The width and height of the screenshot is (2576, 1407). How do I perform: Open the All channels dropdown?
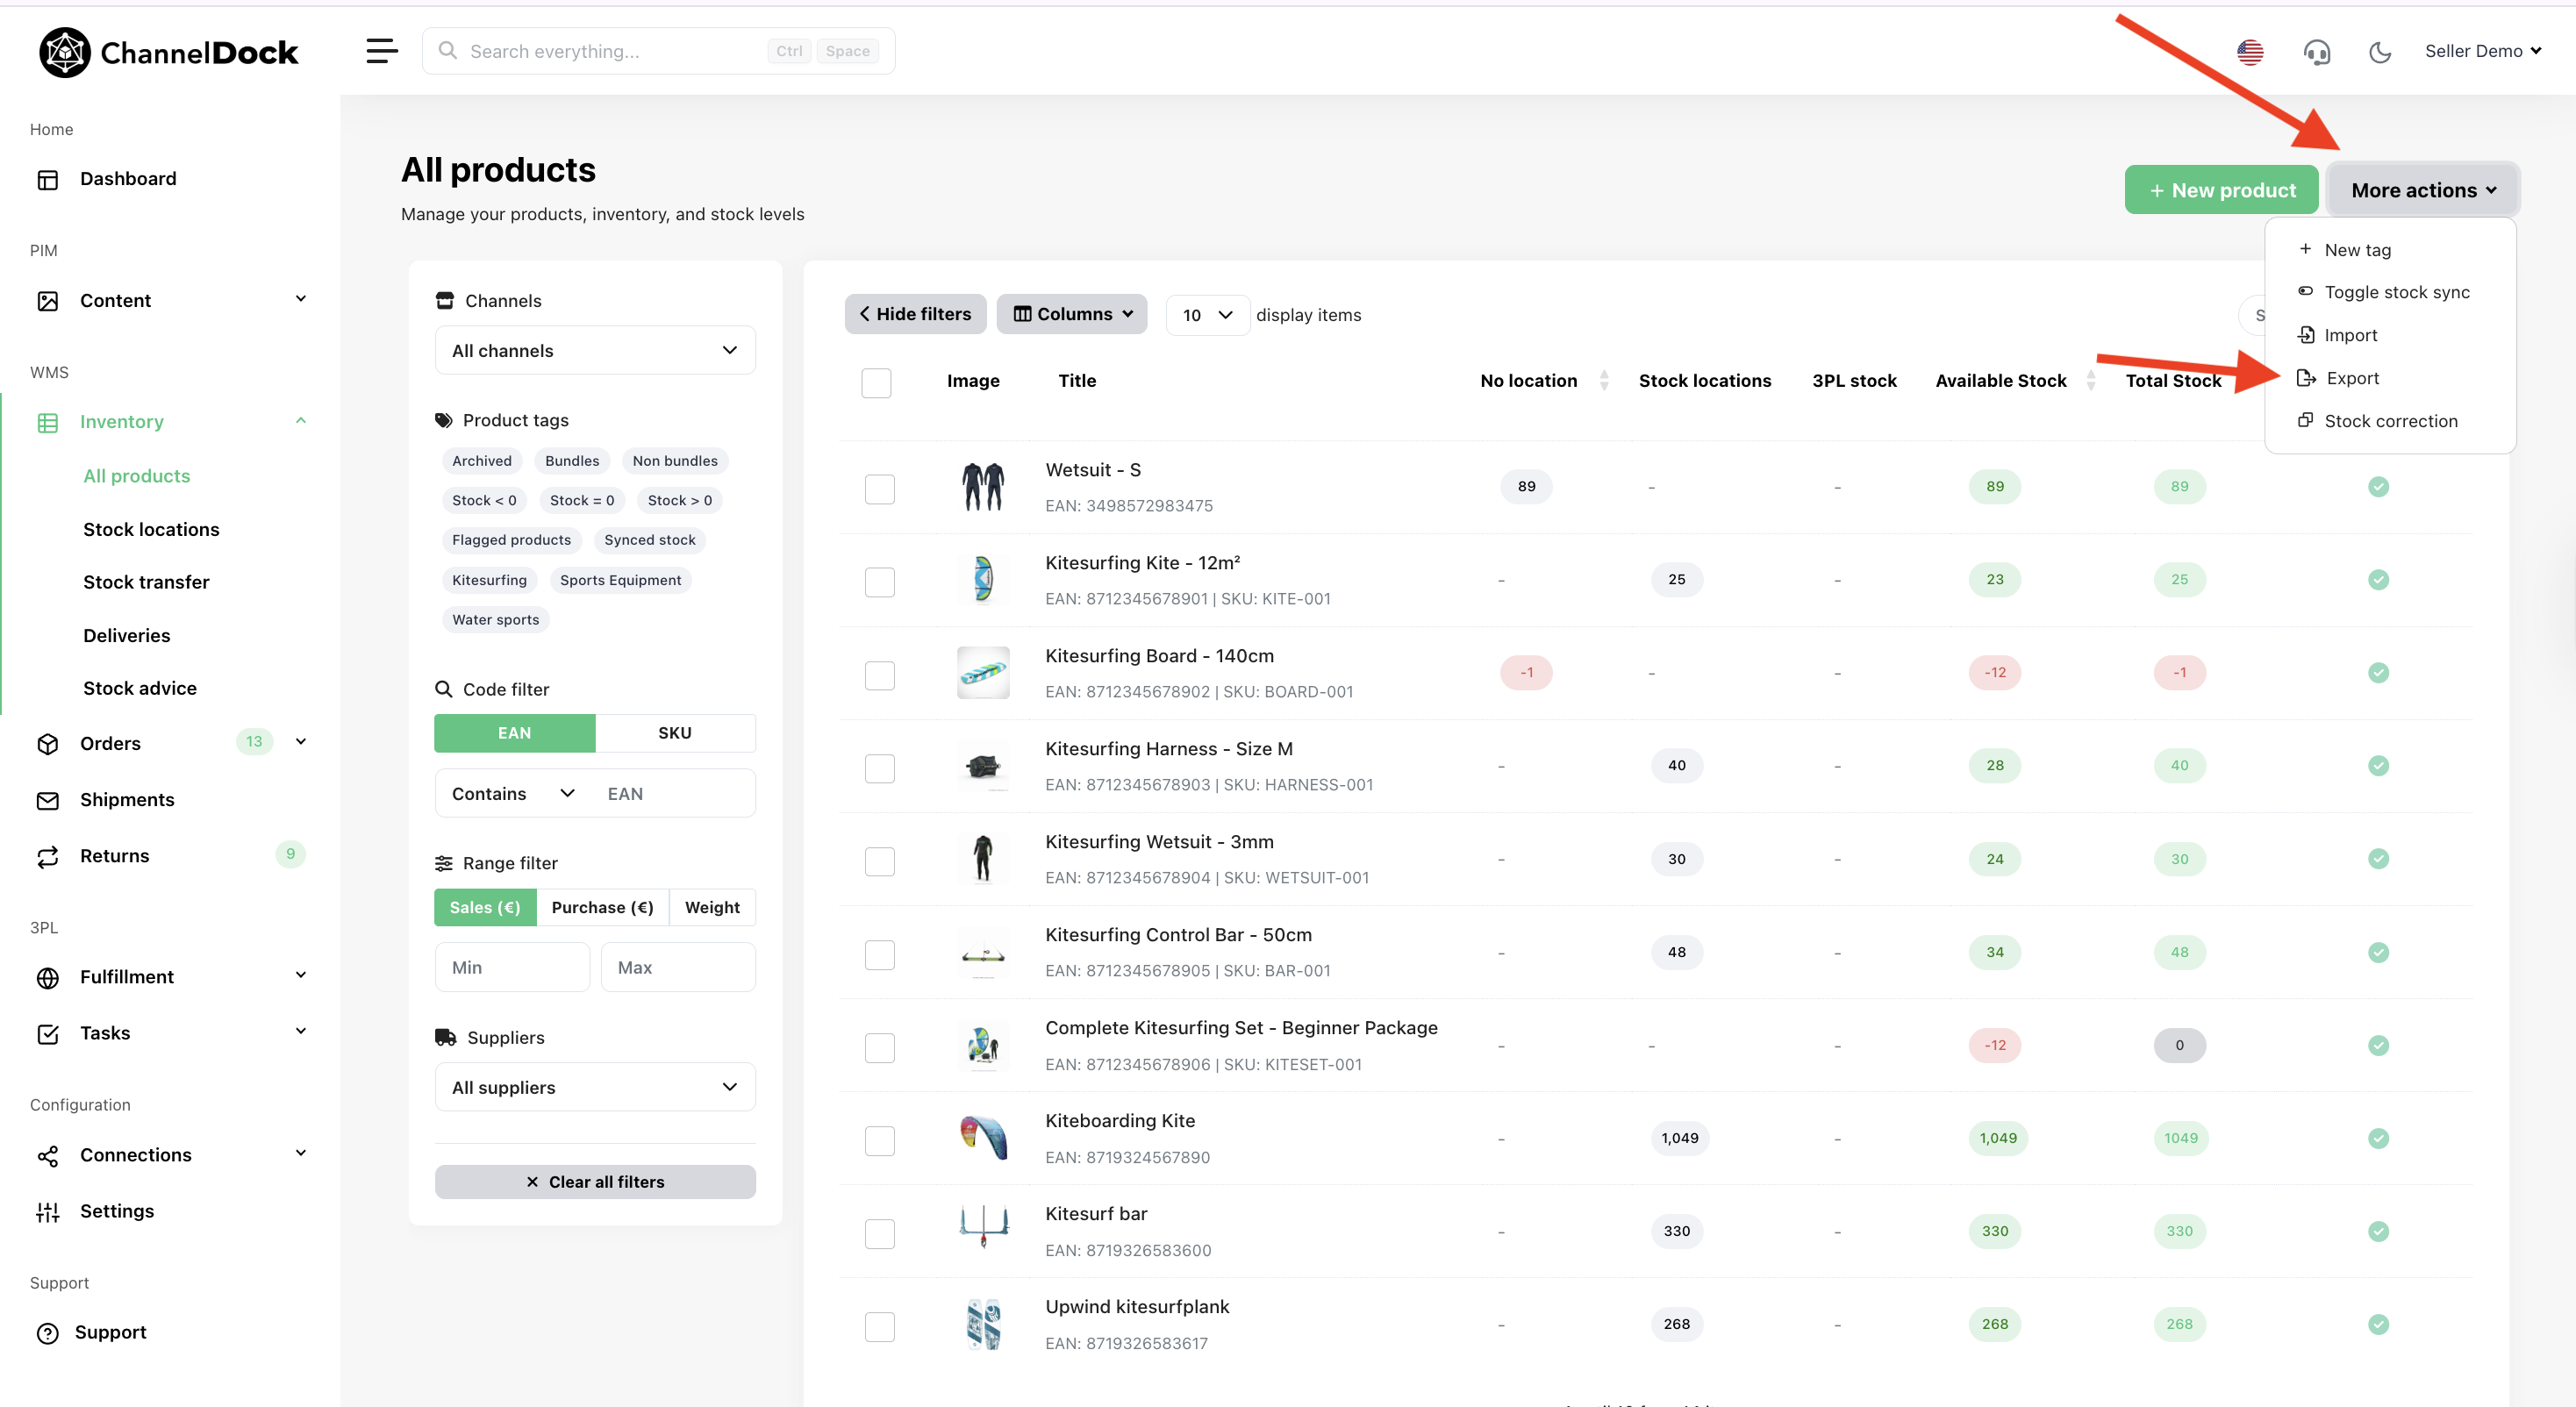coord(595,351)
